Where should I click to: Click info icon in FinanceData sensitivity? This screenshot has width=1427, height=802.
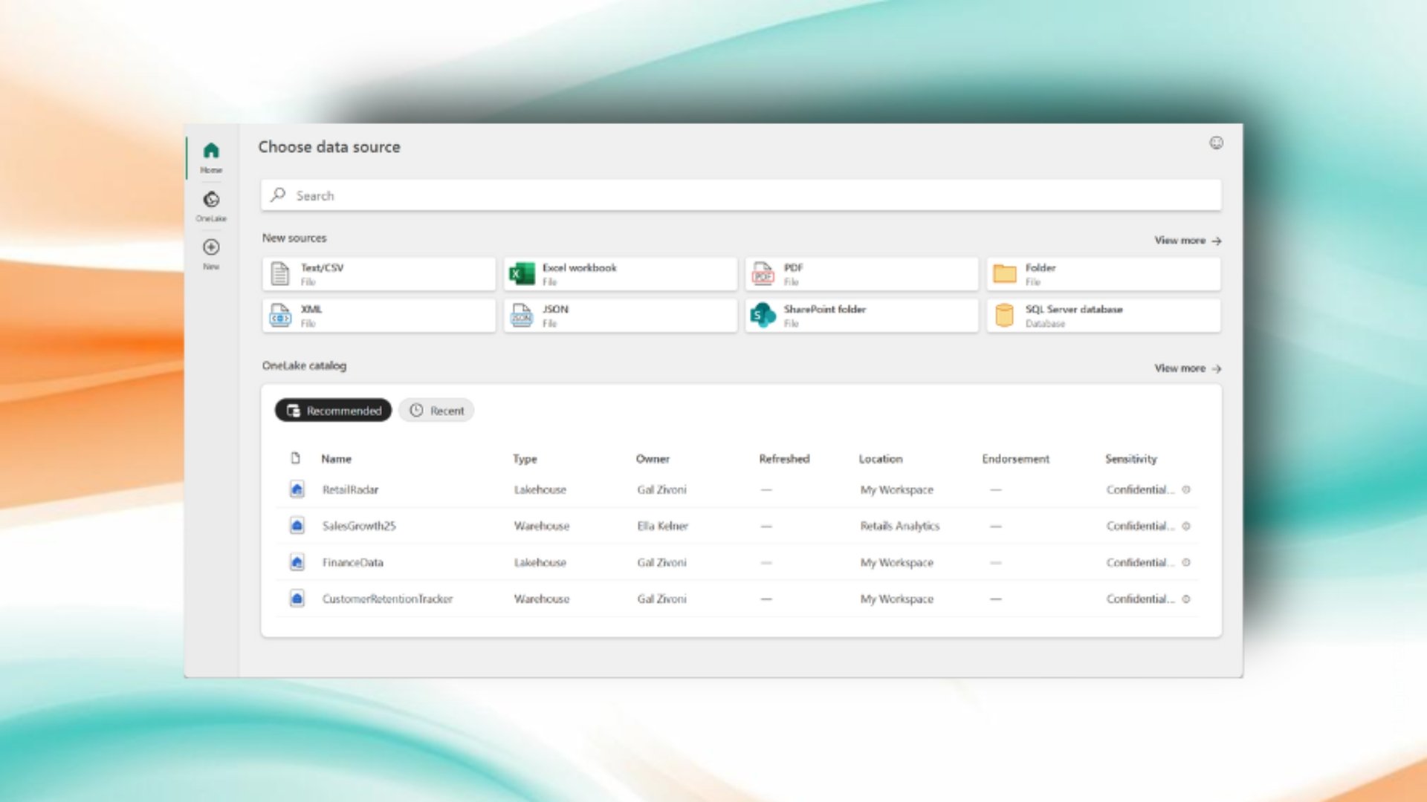tap(1186, 562)
